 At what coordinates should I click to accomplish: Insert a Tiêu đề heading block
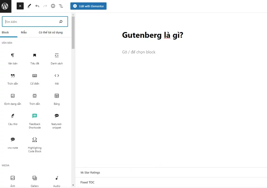tap(35, 58)
